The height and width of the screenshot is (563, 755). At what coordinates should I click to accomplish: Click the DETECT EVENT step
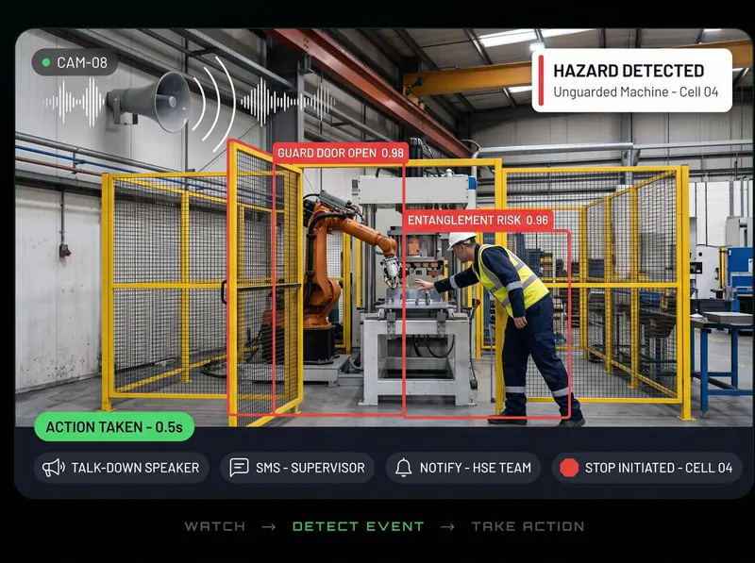tap(358, 526)
